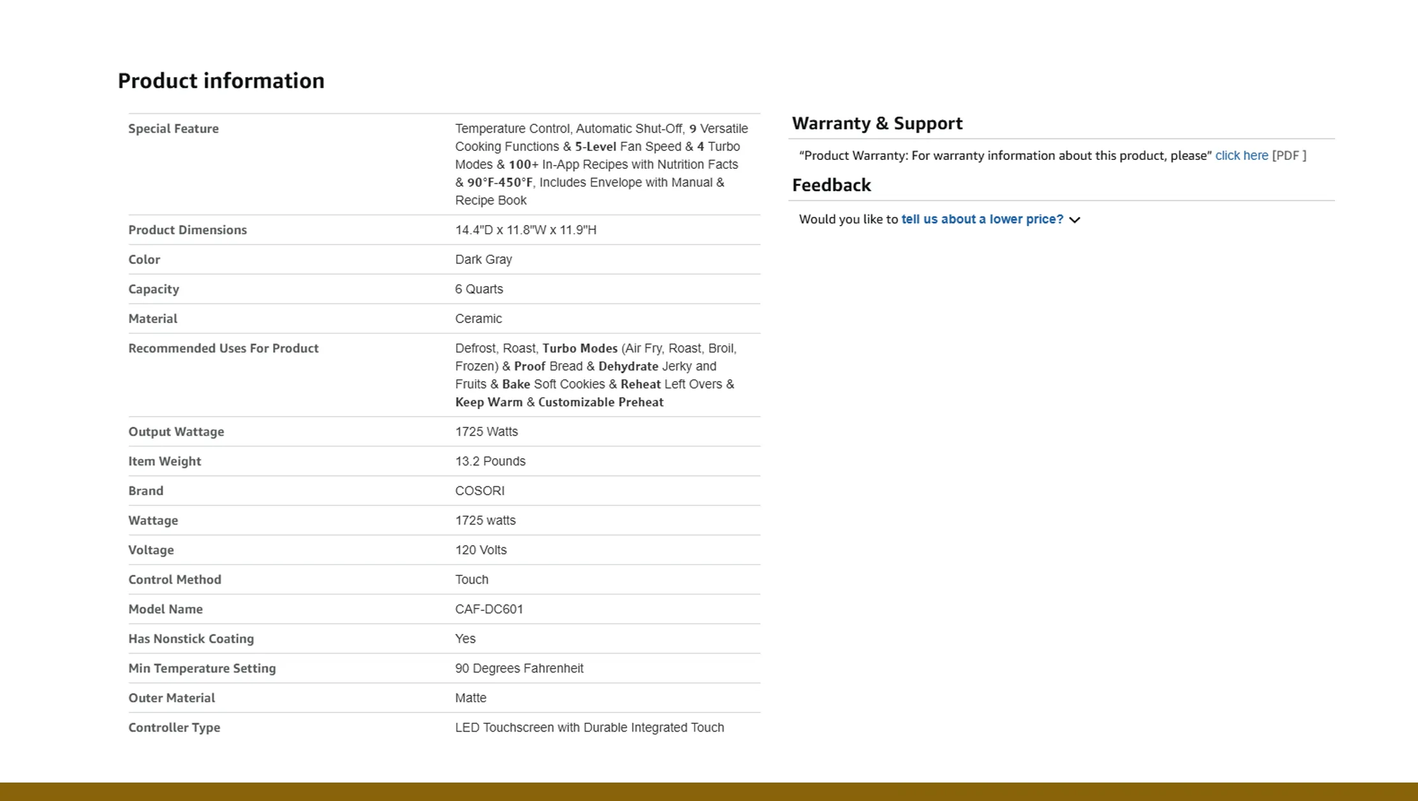The height and width of the screenshot is (801, 1418).
Task: Click the Ceramic material value
Action: 478,319
